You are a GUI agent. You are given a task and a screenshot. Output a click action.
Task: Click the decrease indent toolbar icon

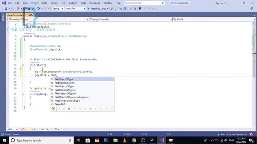(131, 9)
